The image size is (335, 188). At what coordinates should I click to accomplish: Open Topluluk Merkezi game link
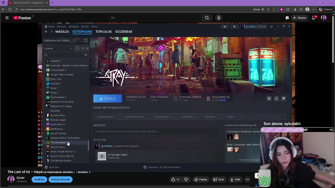coord(134,117)
